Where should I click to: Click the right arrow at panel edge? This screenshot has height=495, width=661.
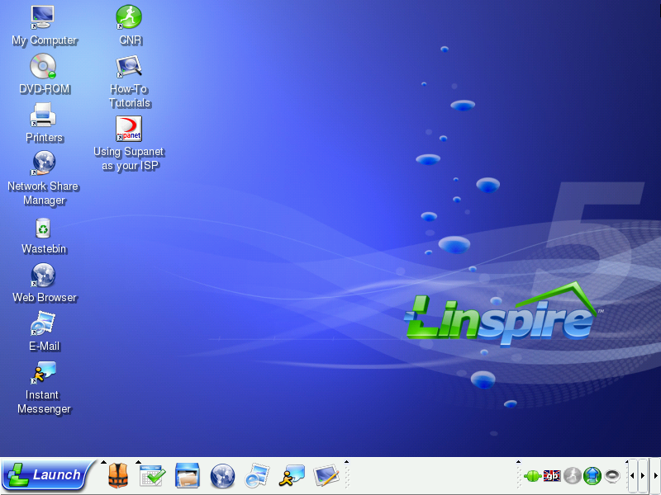[x=655, y=476]
